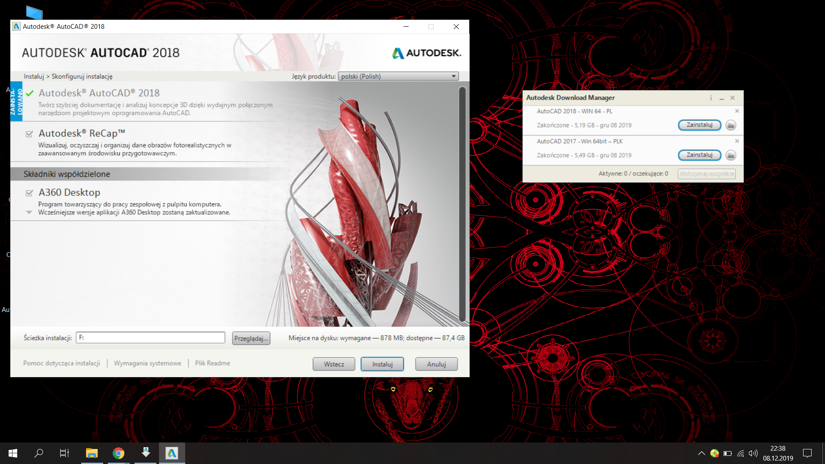Check battery status in tray
The width and height of the screenshot is (825, 464).
pos(727,453)
